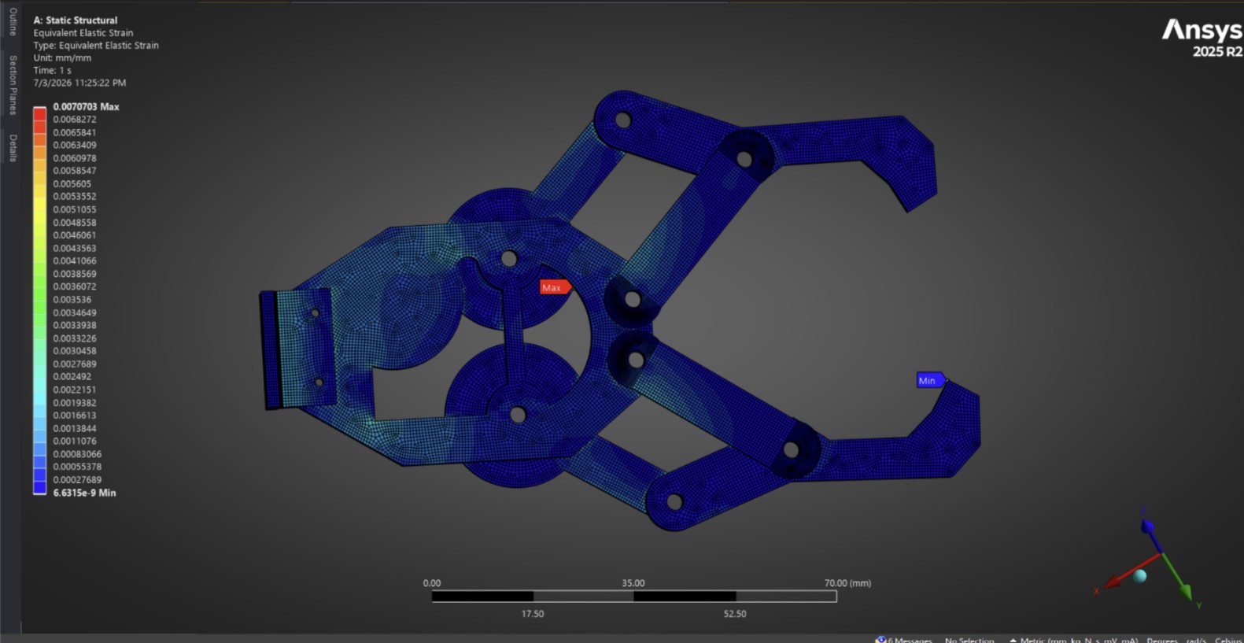This screenshot has width=1244, height=643.
Task: Select the 6.6315e-9 Min legend value
Action: click(84, 493)
